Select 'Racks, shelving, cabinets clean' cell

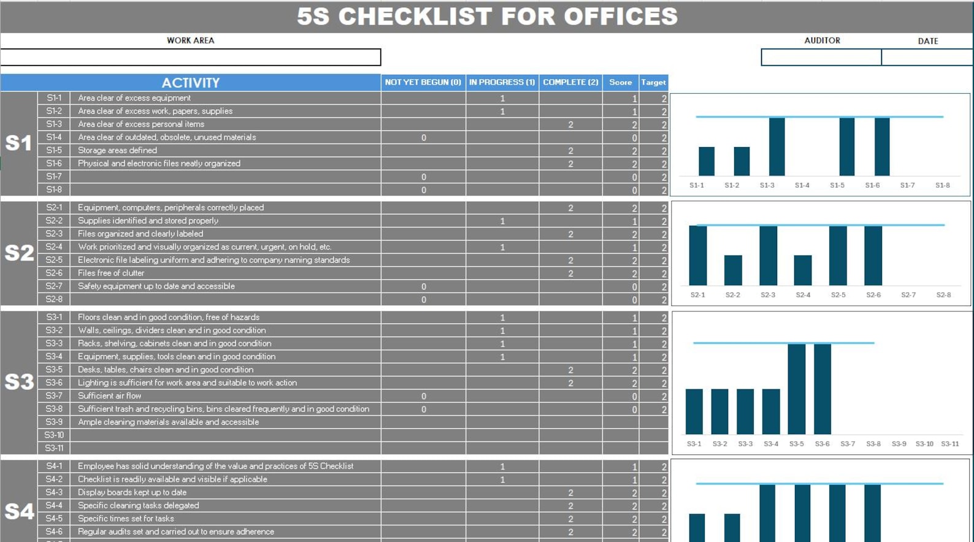[225, 343]
